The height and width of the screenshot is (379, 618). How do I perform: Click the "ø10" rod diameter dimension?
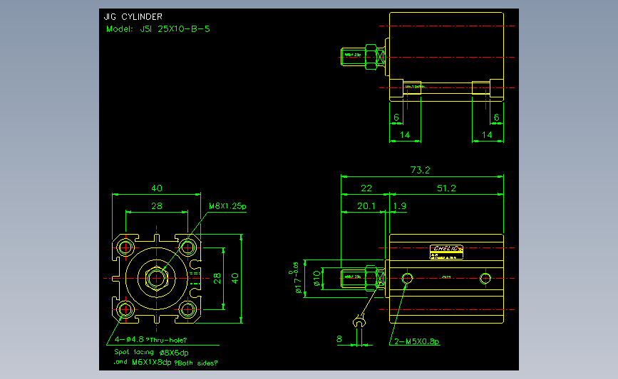pyautogui.click(x=317, y=278)
